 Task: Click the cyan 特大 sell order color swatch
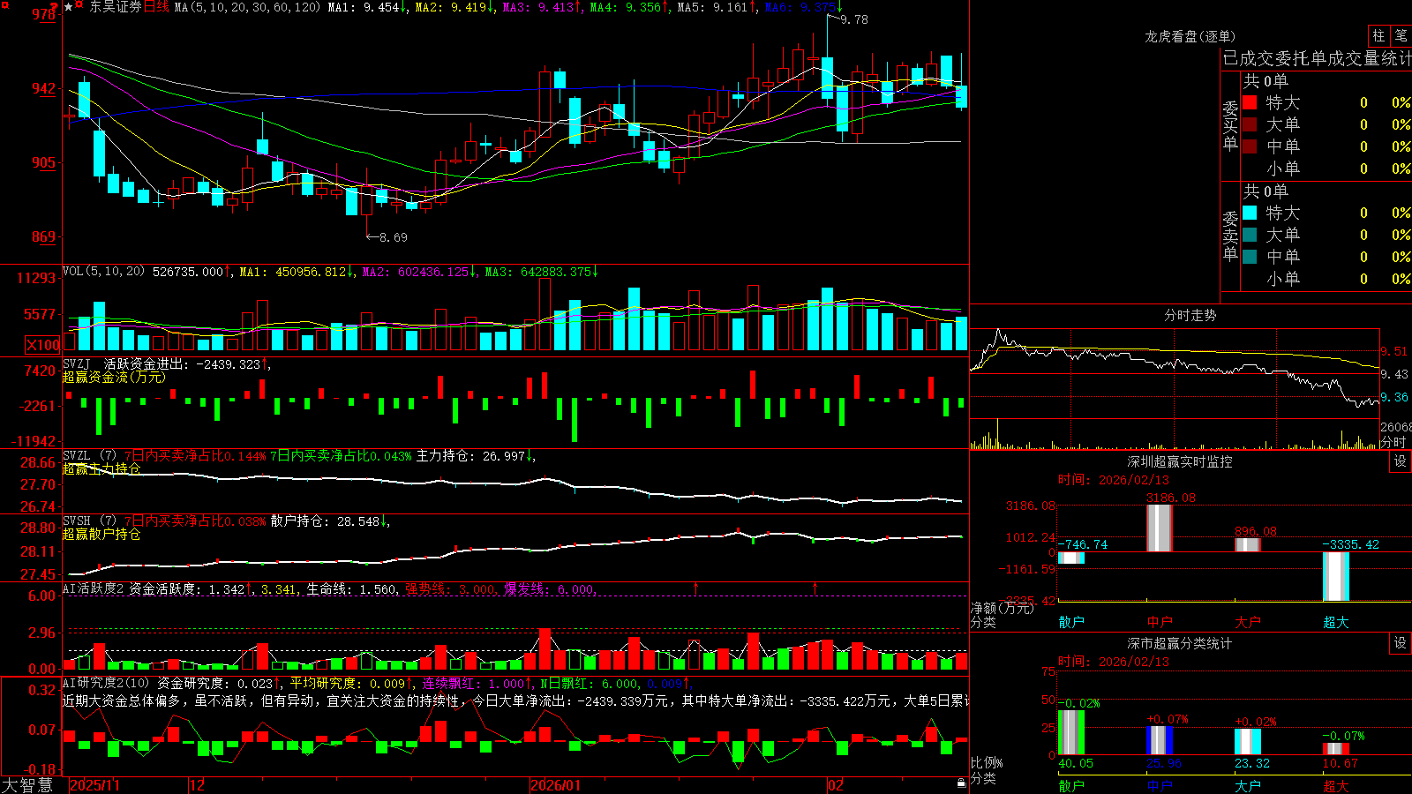(1250, 213)
